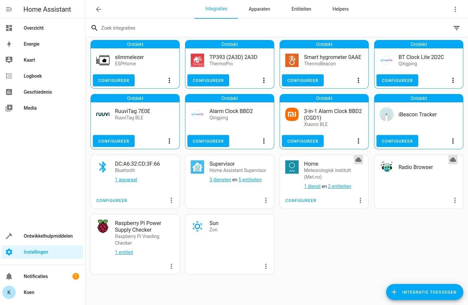
Task: Click the Integratie Toevoegen button
Action: tap(425, 292)
